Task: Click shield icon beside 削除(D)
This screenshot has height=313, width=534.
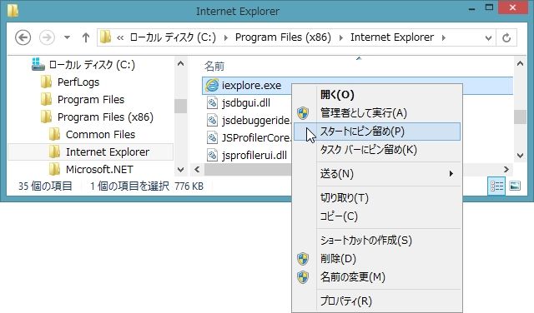Action: [x=303, y=259]
